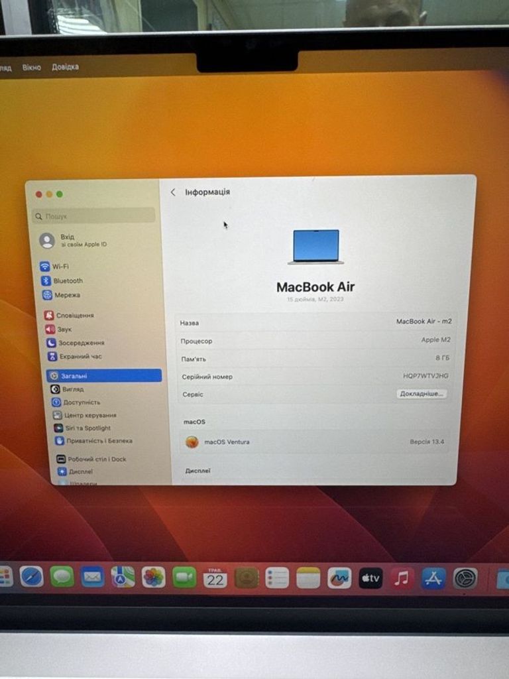This screenshot has height=679, width=509.
Task: Close the settings window with red button
Action: click(x=39, y=194)
